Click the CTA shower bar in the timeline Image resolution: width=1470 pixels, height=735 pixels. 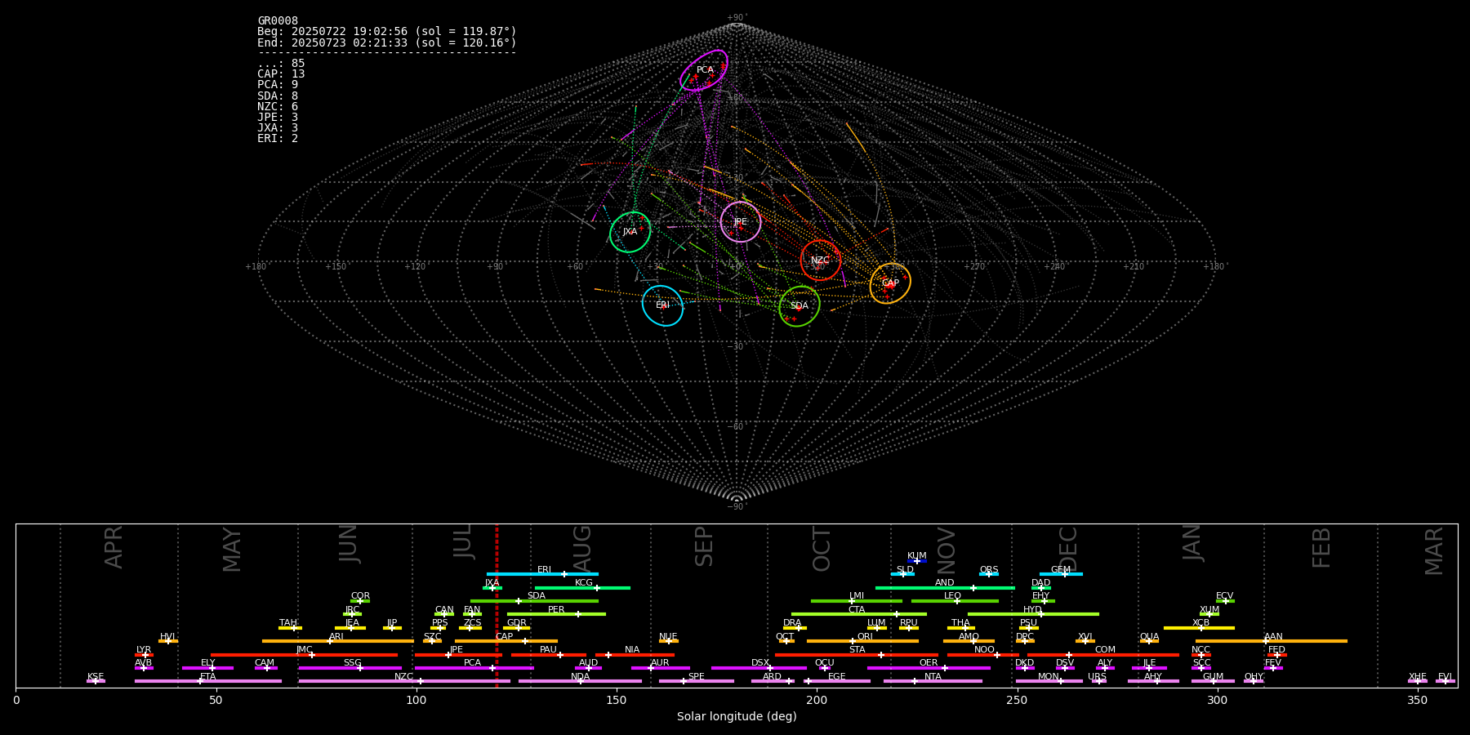click(x=859, y=614)
